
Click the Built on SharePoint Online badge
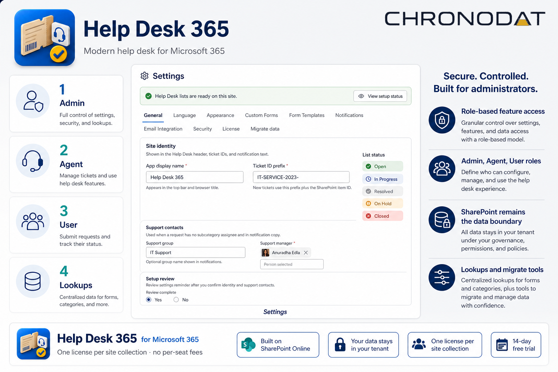click(278, 345)
